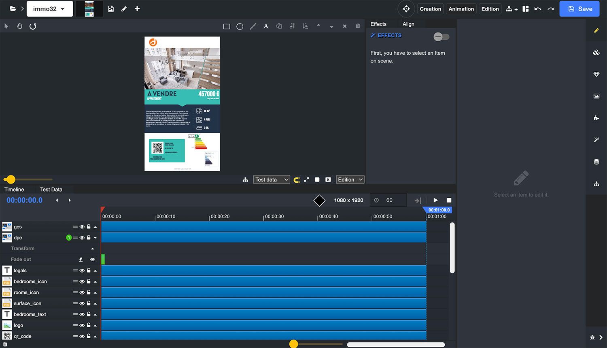Viewport: 607px width, 348px height.
Task: Select the rectangle shape tool
Action: click(227, 26)
